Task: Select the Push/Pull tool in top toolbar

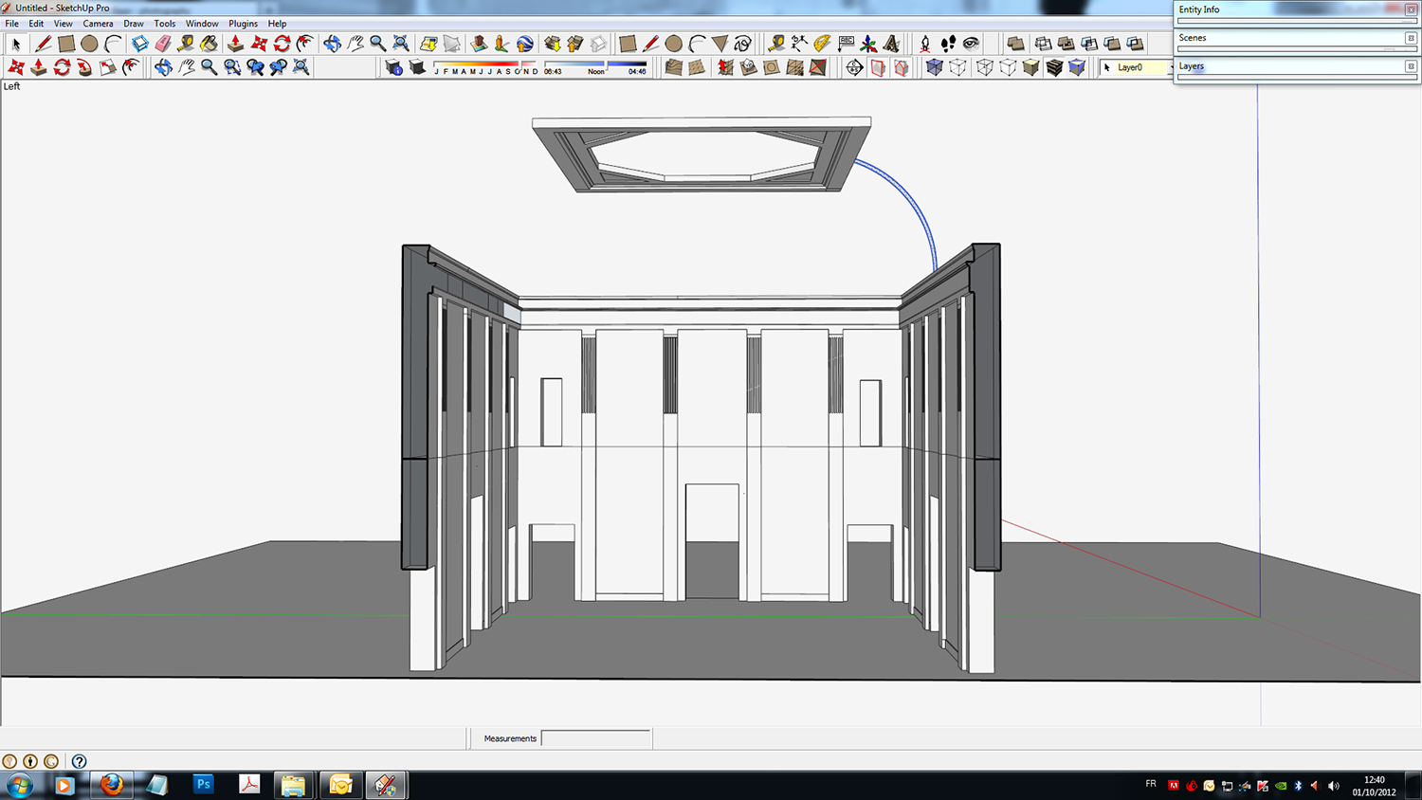Action: coord(235,44)
